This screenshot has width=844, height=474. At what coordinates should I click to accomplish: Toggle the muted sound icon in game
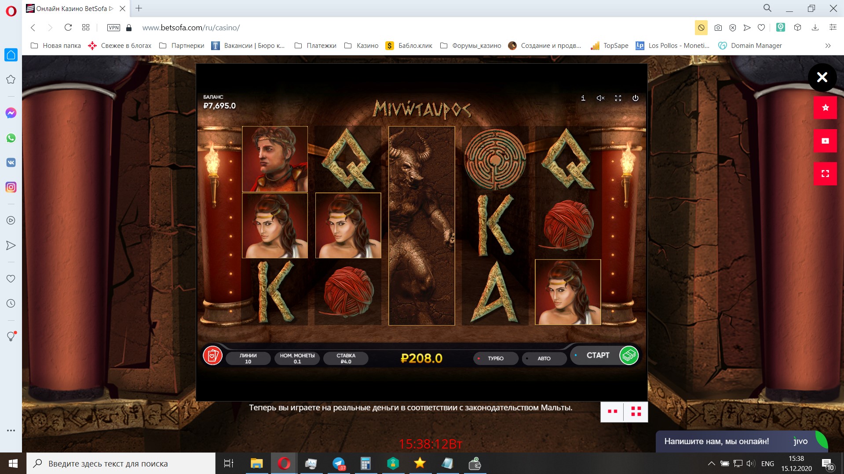coord(600,98)
